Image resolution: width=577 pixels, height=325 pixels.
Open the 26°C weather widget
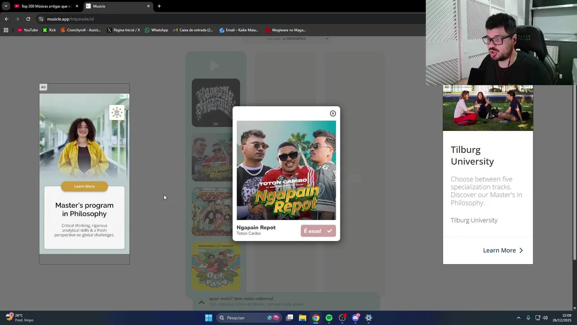point(19,318)
